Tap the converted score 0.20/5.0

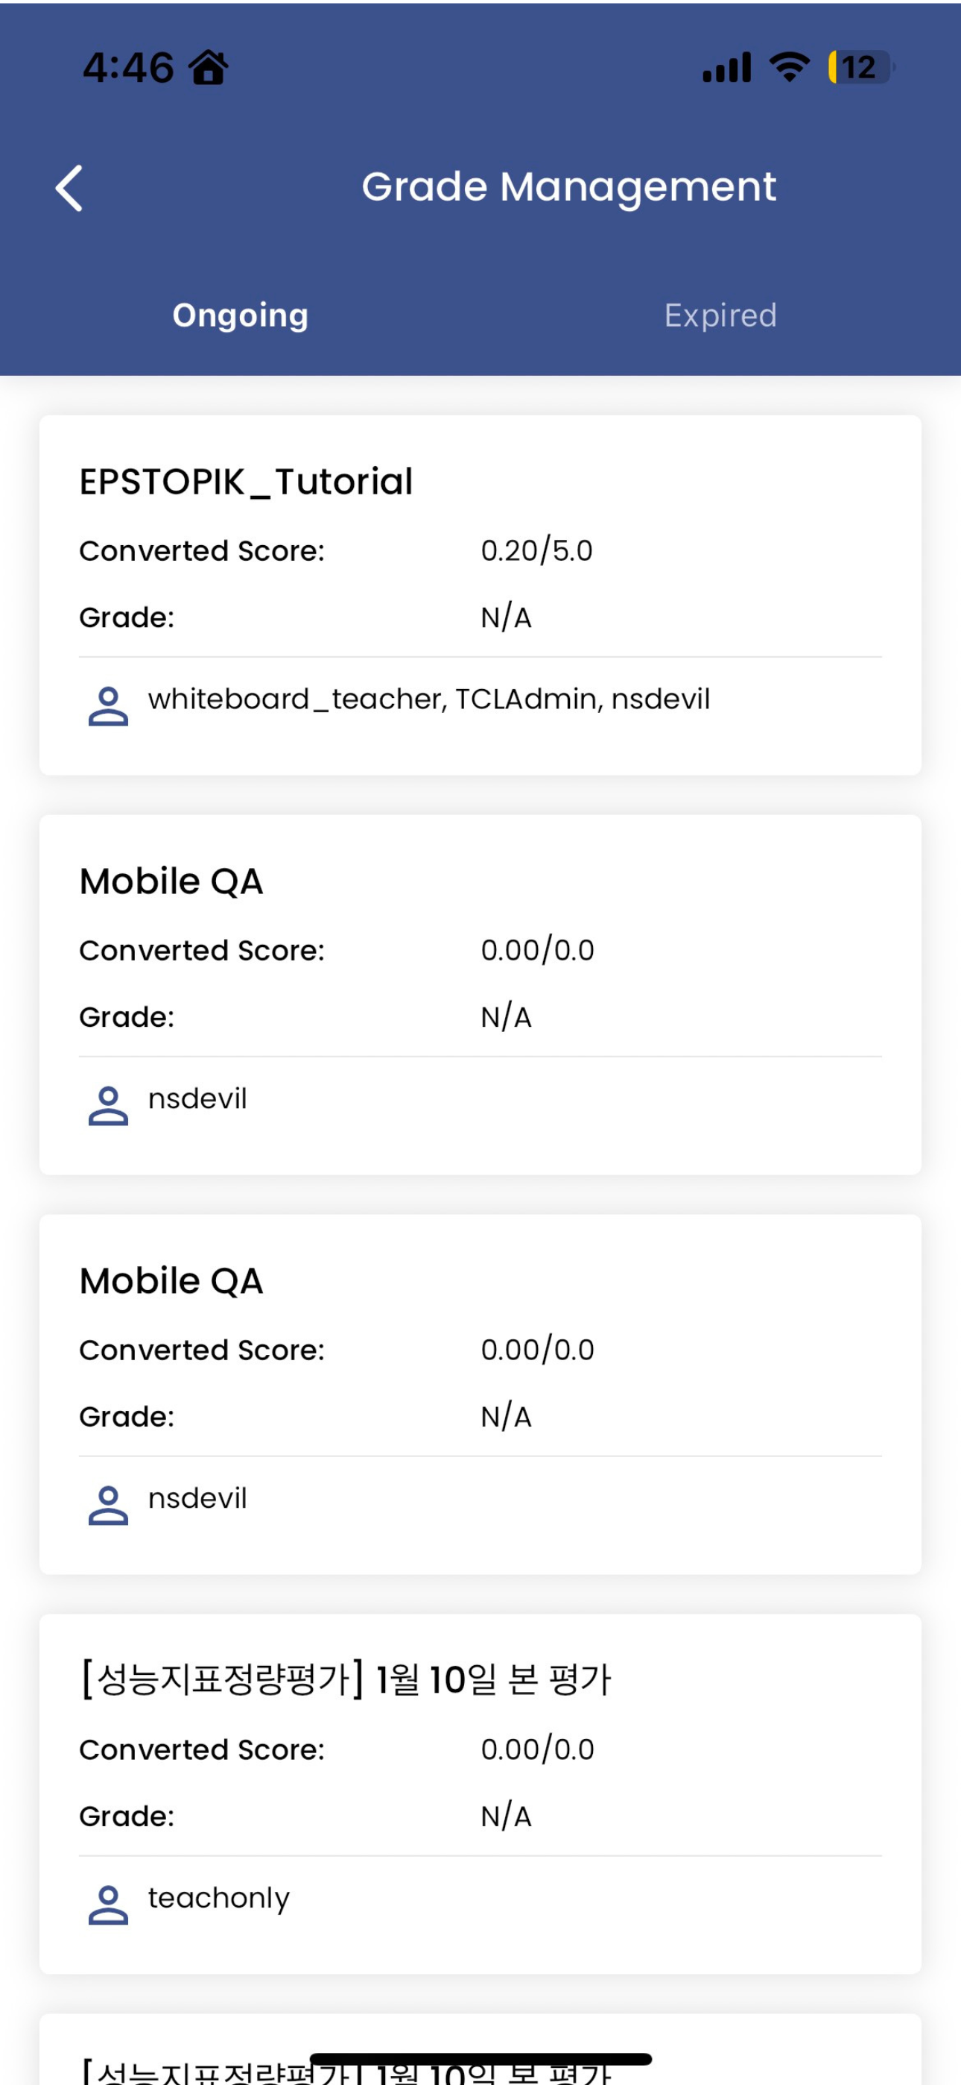pyautogui.click(x=536, y=550)
